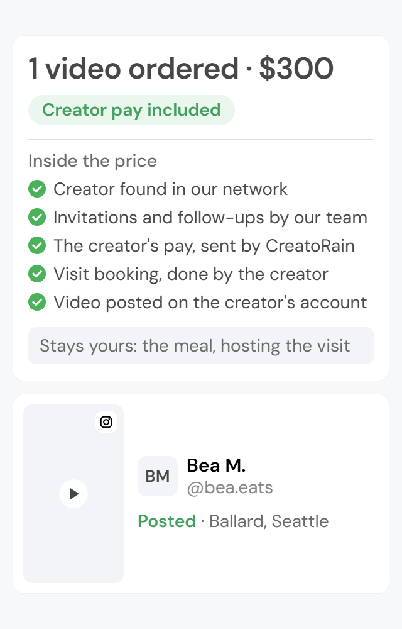This screenshot has width=402, height=629.
Task: Click green check beside Invitations and follow-ups
Action: click(37, 218)
